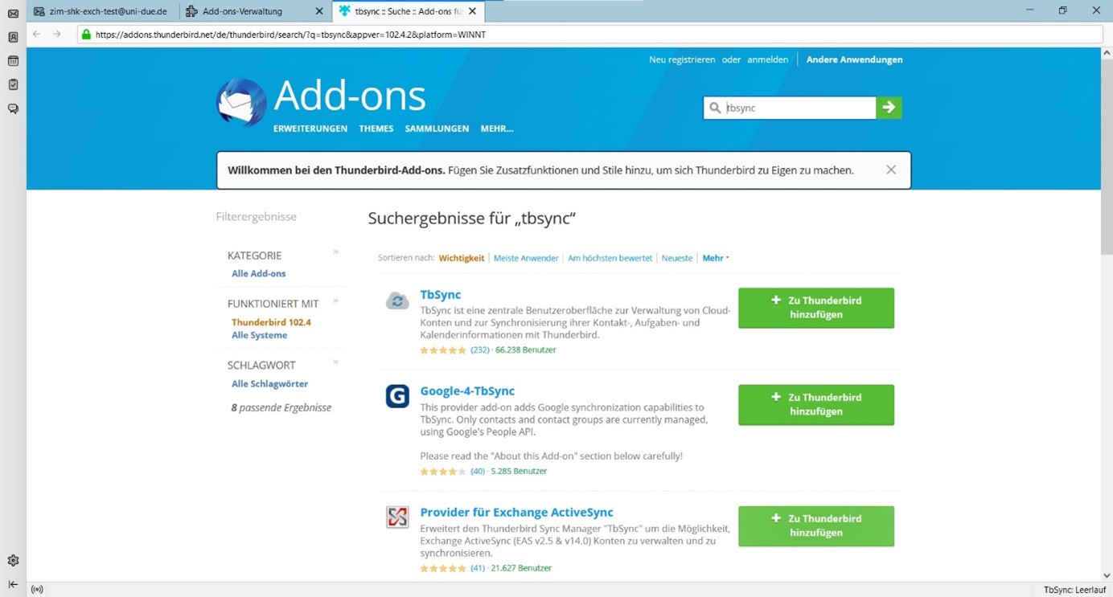This screenshot has width=1113, height=597.
Task: Click the TbSync cloud add-on icon
Action: (x=397, y=301)
